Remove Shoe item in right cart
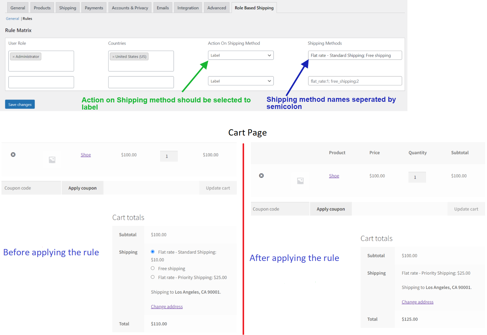Image resolution: width=487 pixels, height=335 pixels. (261, 176)
